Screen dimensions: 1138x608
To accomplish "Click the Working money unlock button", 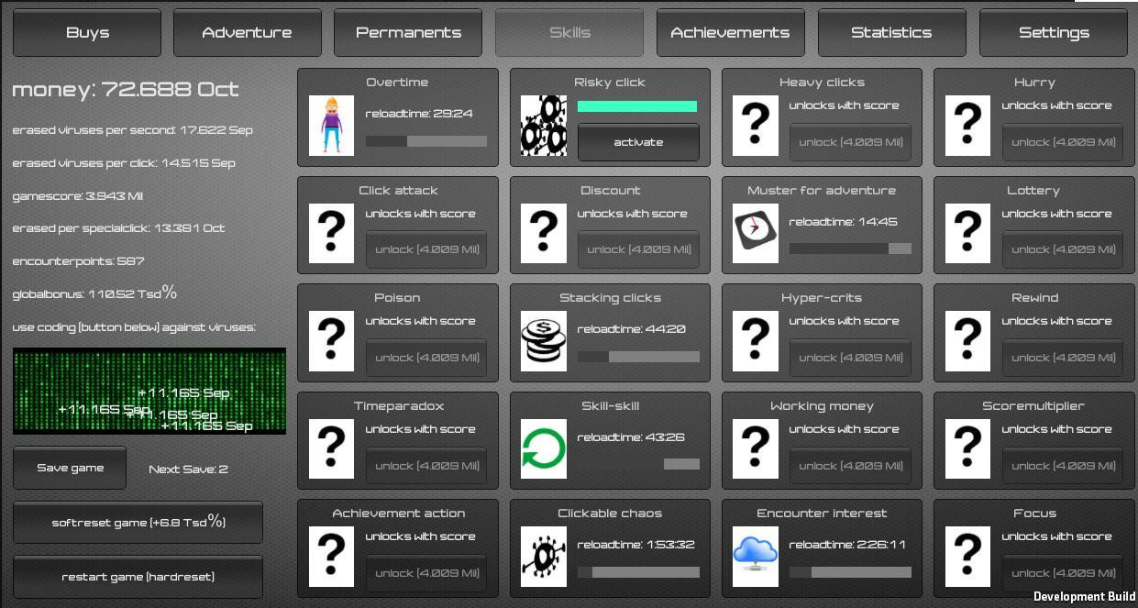I will [x=851, y=466].
